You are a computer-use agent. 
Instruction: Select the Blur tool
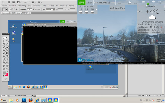point(4,56)
